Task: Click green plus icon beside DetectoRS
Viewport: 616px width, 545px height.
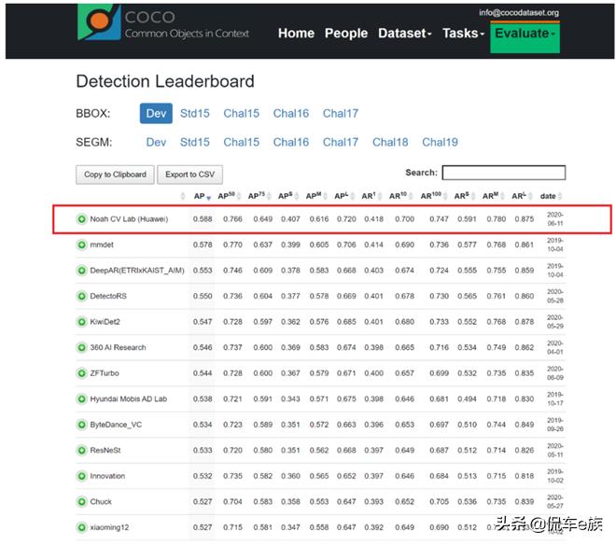Action: click(x=82, y=296)
